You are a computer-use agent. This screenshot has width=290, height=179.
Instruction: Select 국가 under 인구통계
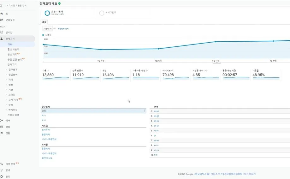coord(44,116)
